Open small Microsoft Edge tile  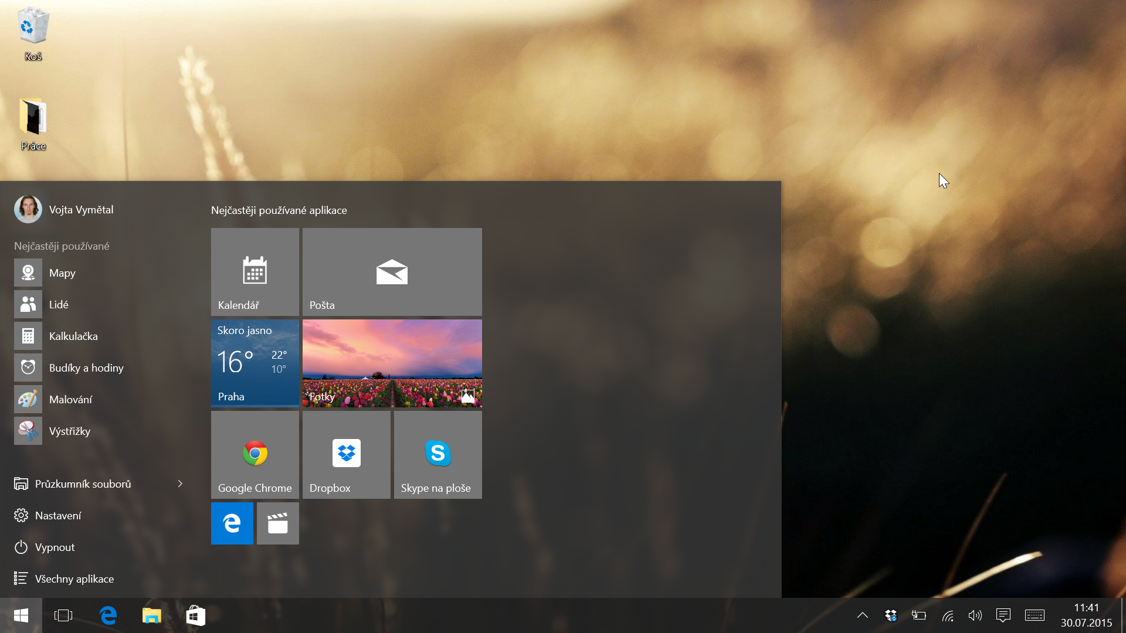pos(232,523)
